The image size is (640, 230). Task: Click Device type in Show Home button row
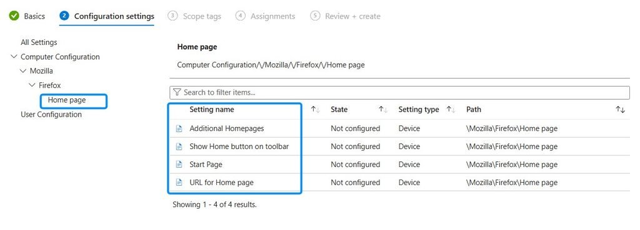[409, 146]
